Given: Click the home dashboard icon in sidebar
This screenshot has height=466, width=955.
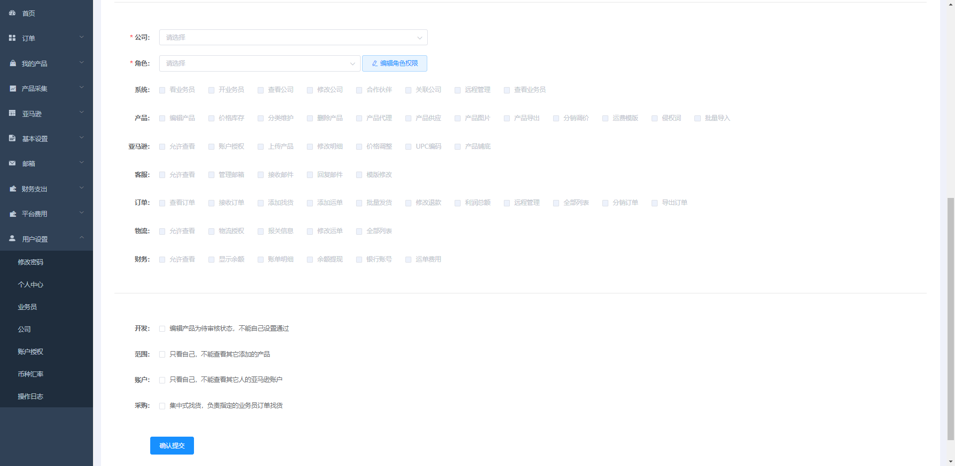Looking at the screenshot, I should [12, 13].
